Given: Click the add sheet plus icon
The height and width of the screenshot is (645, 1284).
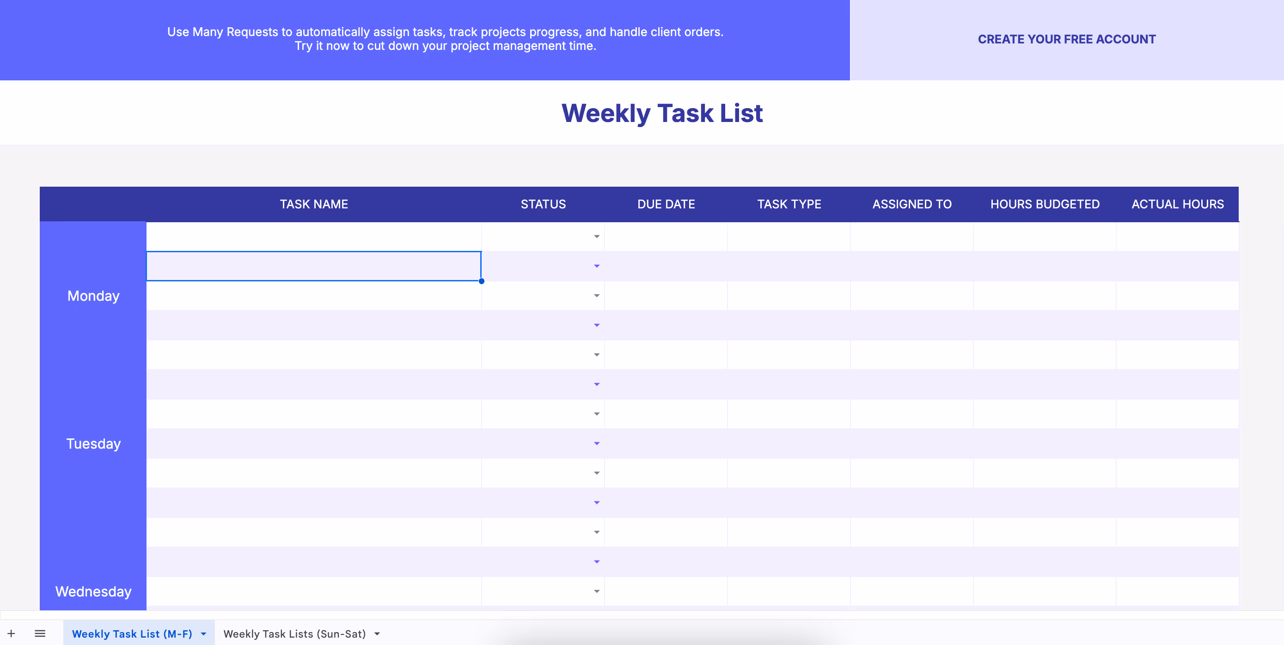Looking at the screenshot, I should click(x=11, y=633).
